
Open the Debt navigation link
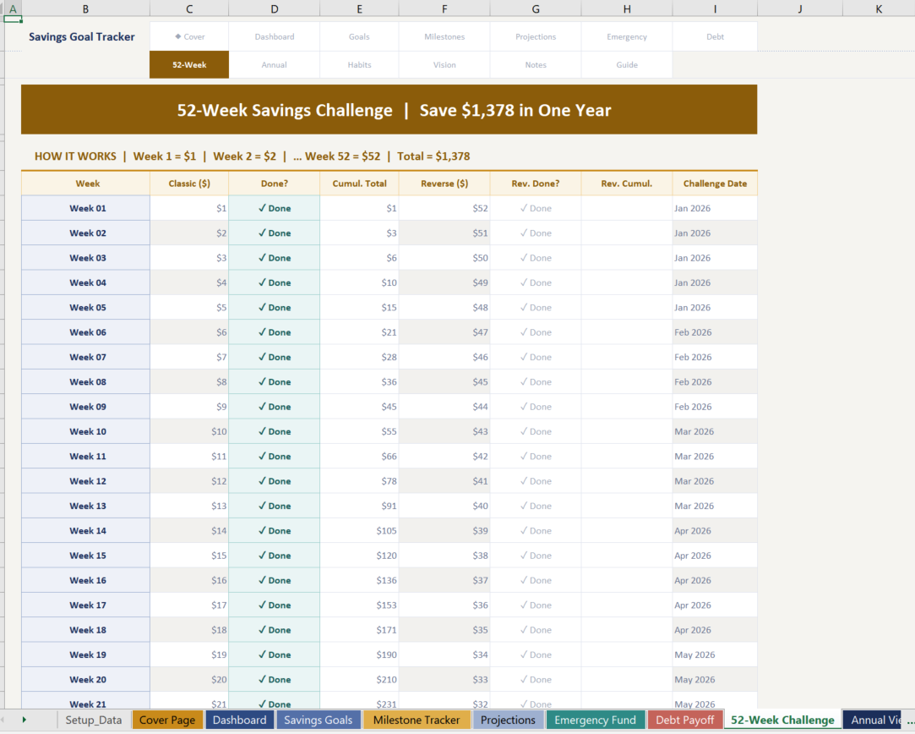click(715, 36)
